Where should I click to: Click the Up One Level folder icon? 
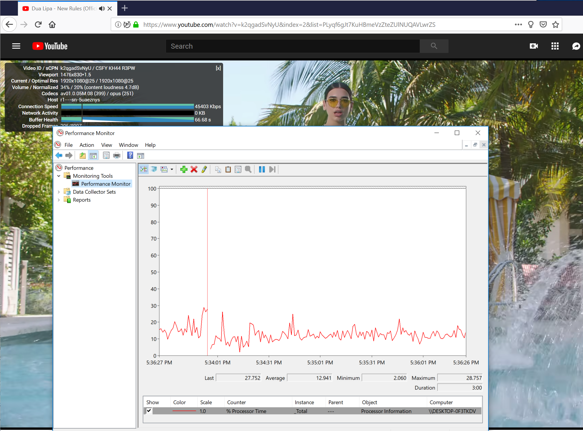click(83, 155)
